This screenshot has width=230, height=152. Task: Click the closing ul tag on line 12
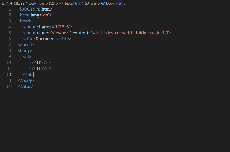(x=28, y=75)
